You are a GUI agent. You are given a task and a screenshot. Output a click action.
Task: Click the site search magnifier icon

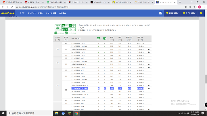(x=201, y=13)
